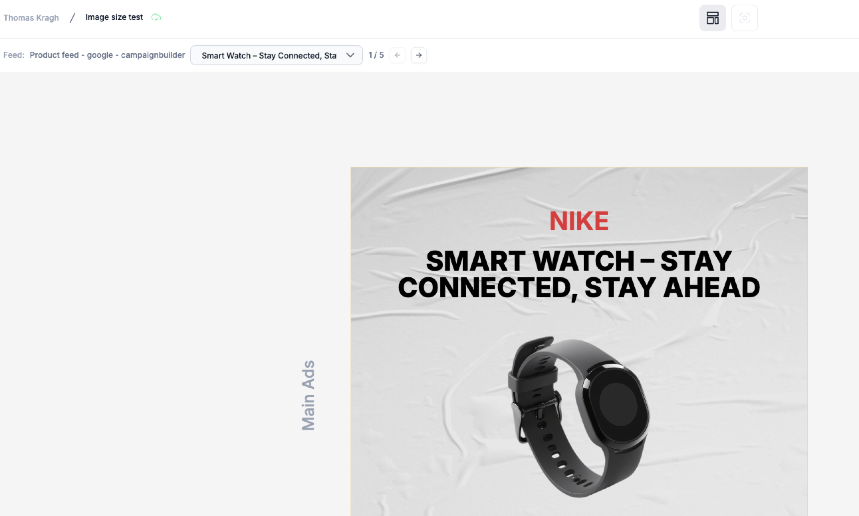Expand dropdown using its chevron arrow
The image size is (859, 516).
coord(350,55)
